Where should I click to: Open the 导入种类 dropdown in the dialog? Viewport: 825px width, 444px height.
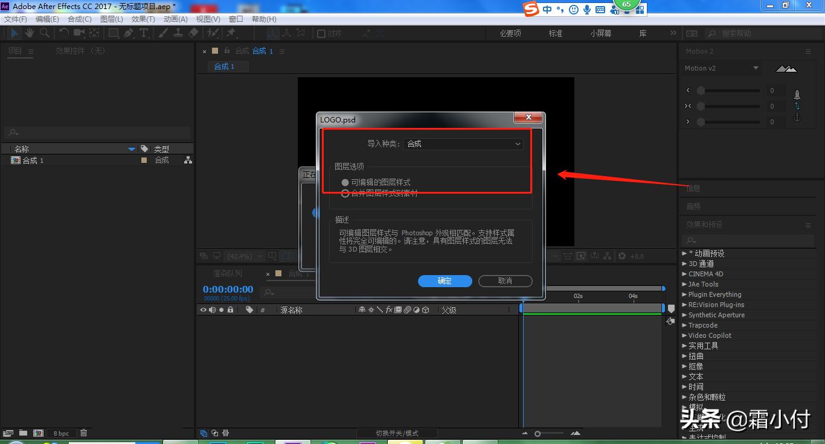click(463, 144)
